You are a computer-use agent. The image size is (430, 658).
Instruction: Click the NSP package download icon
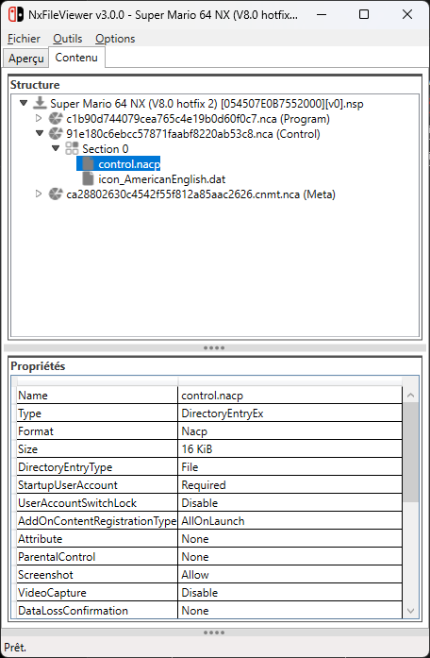point(40,103)
